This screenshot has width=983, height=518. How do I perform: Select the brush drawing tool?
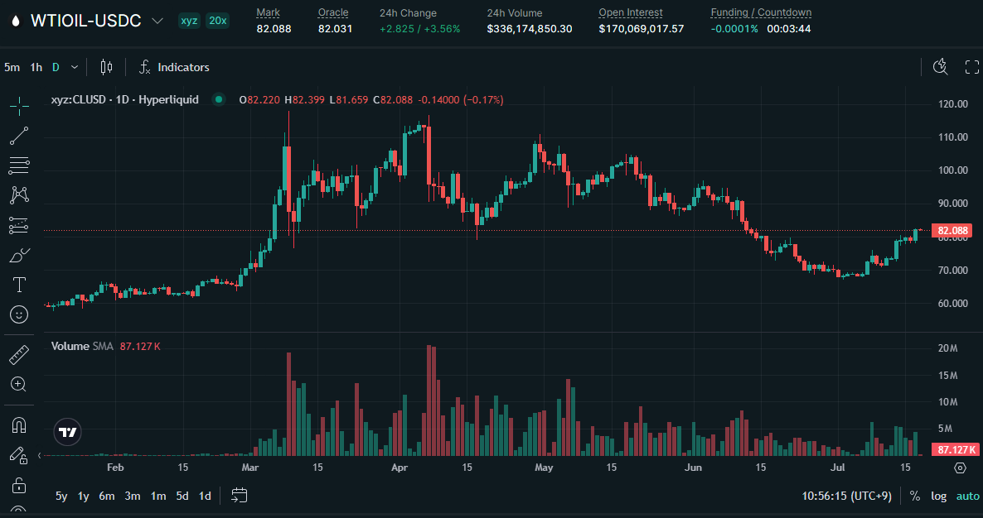click(19, 255)
